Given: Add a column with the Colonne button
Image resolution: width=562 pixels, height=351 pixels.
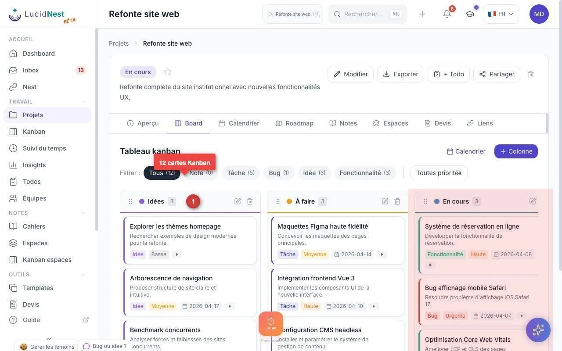Looking at the screenshot, I should coord(516,151).
